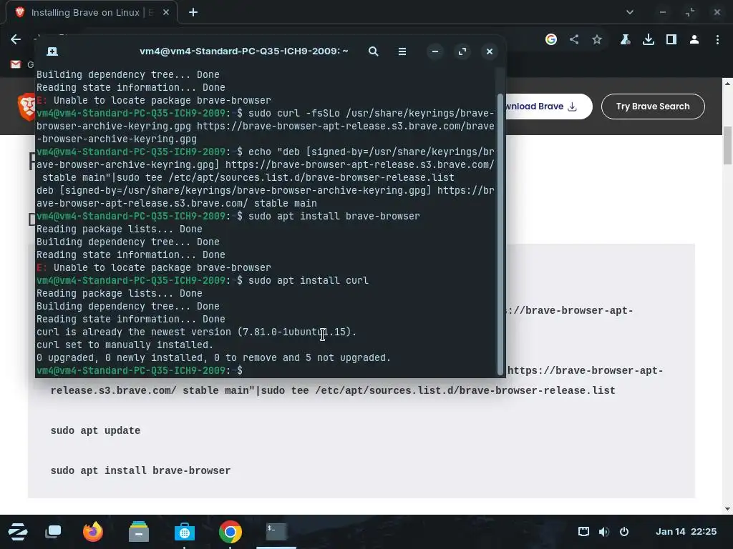This screenshot has height=549, width=733.
Task: Switch to the Terminal in the taskbar
Action: [276, 532]
